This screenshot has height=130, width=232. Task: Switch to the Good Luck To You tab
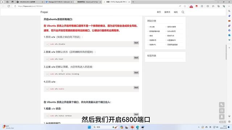pos(88,2)
